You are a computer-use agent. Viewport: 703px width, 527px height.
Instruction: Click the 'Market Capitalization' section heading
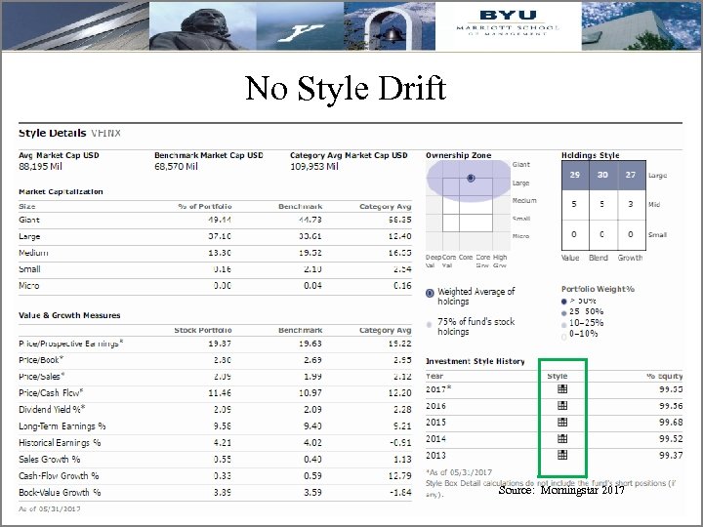[x=61, y=192]
